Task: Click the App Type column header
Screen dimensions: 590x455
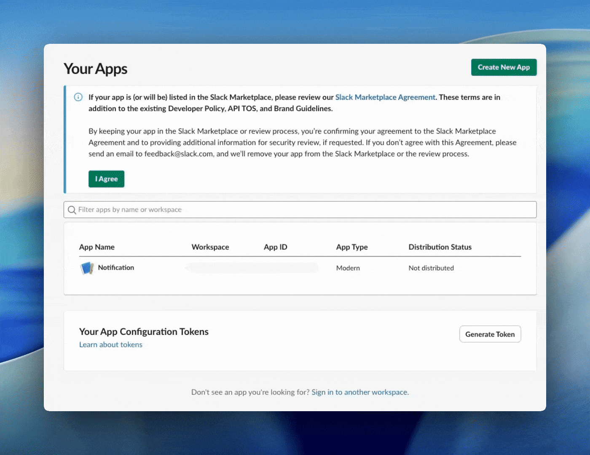Action: point(352,247)
